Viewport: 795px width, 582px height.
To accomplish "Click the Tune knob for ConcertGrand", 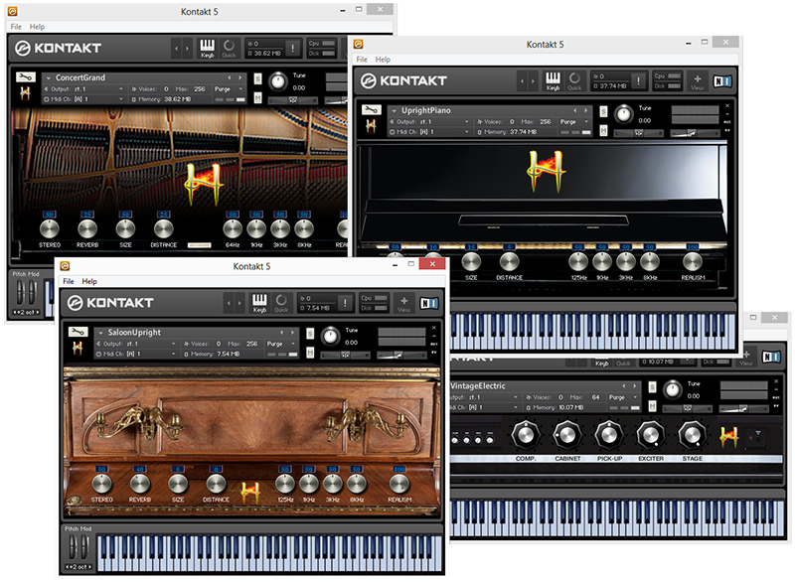I will (277, 81).
